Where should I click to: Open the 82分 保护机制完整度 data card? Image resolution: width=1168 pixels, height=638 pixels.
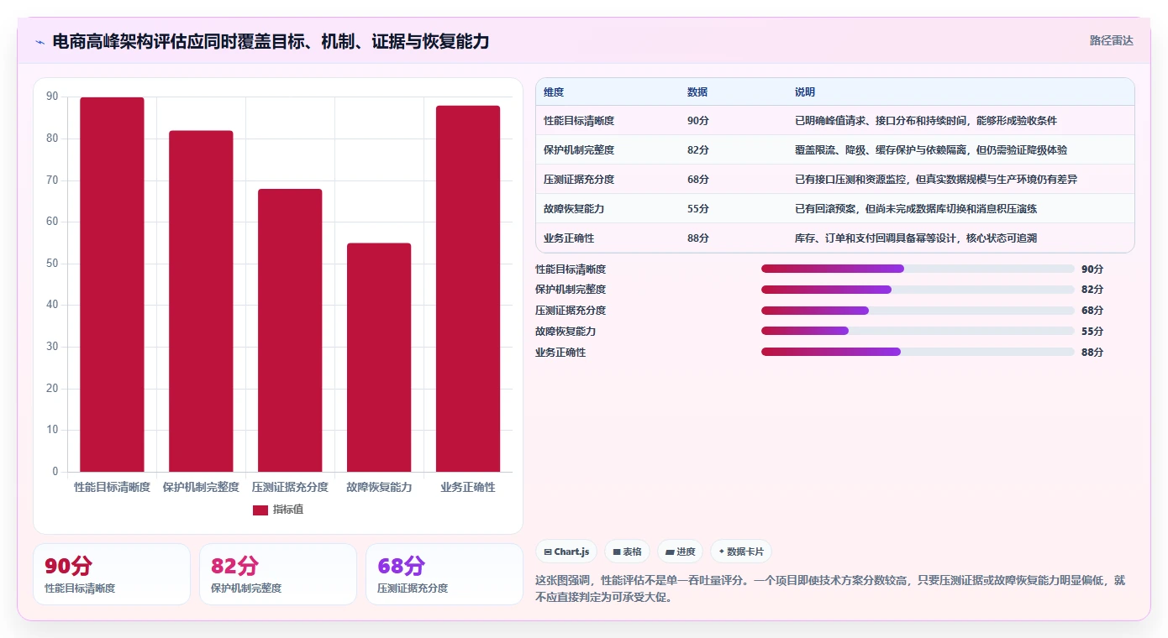(x=278, y=574)
